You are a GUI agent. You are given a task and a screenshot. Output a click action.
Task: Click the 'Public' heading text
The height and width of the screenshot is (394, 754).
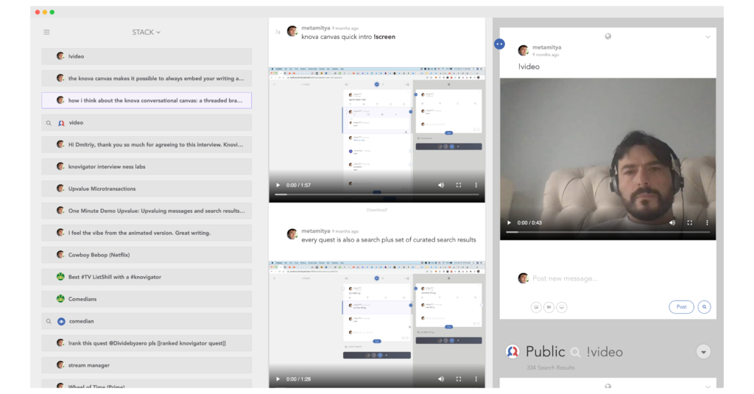546,352
